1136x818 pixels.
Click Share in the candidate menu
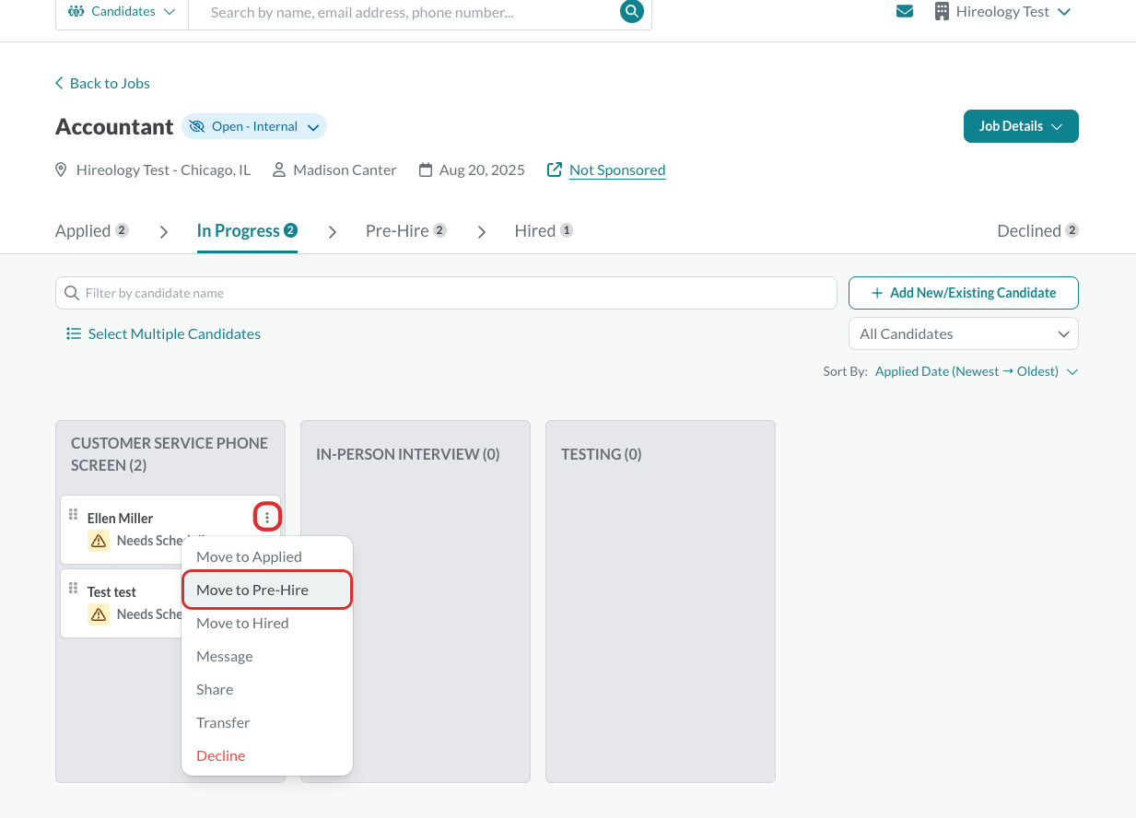[x=267, y=689]
